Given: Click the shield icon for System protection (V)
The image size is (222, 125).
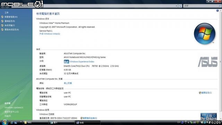Looking at the screenshot, I should 2,25.
